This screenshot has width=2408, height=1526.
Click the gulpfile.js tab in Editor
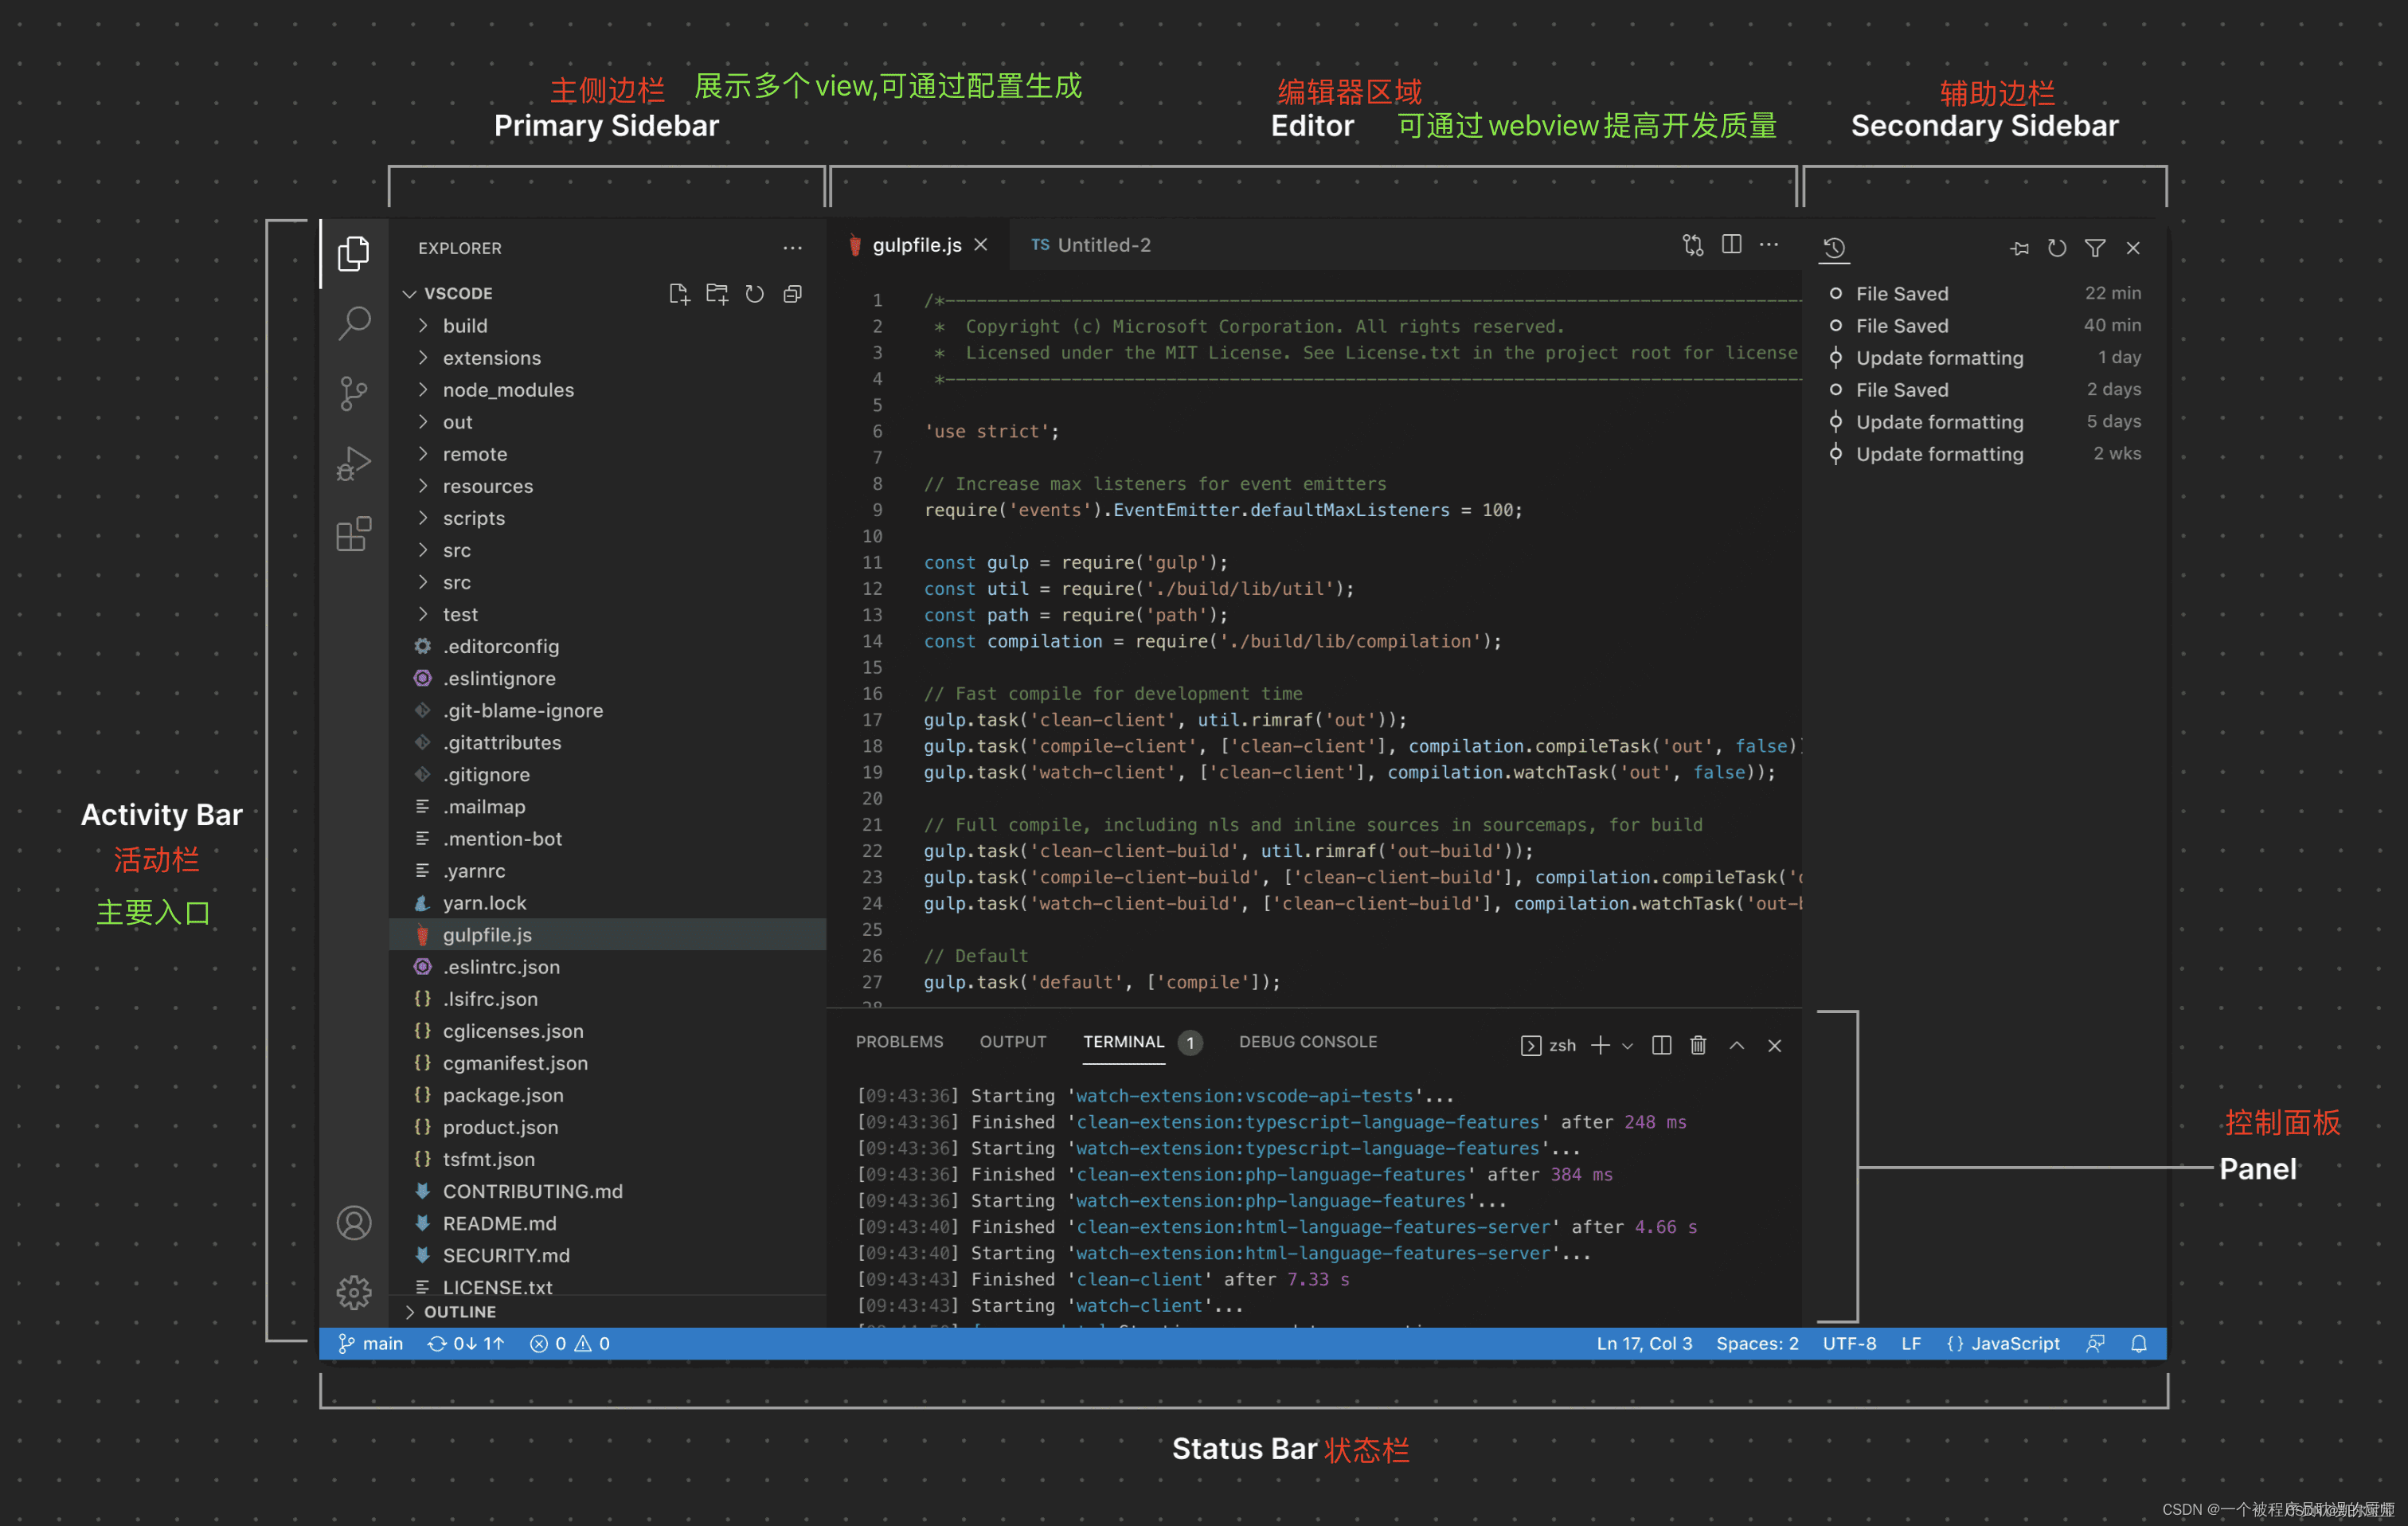tap(909, 244)
